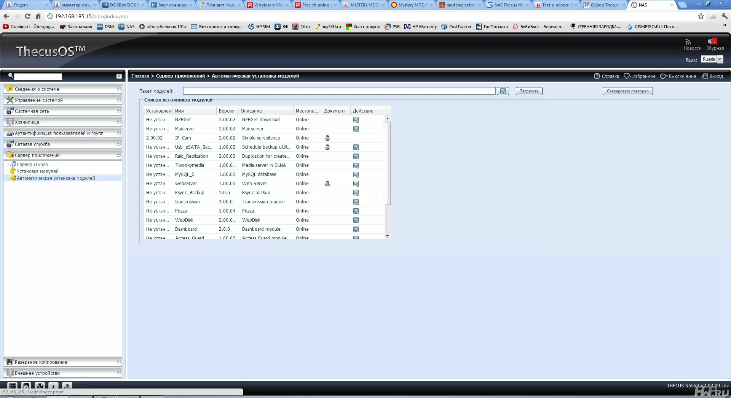Expand Управление системой section
Viewport: 731px width, 398px height.
point(63,100)
